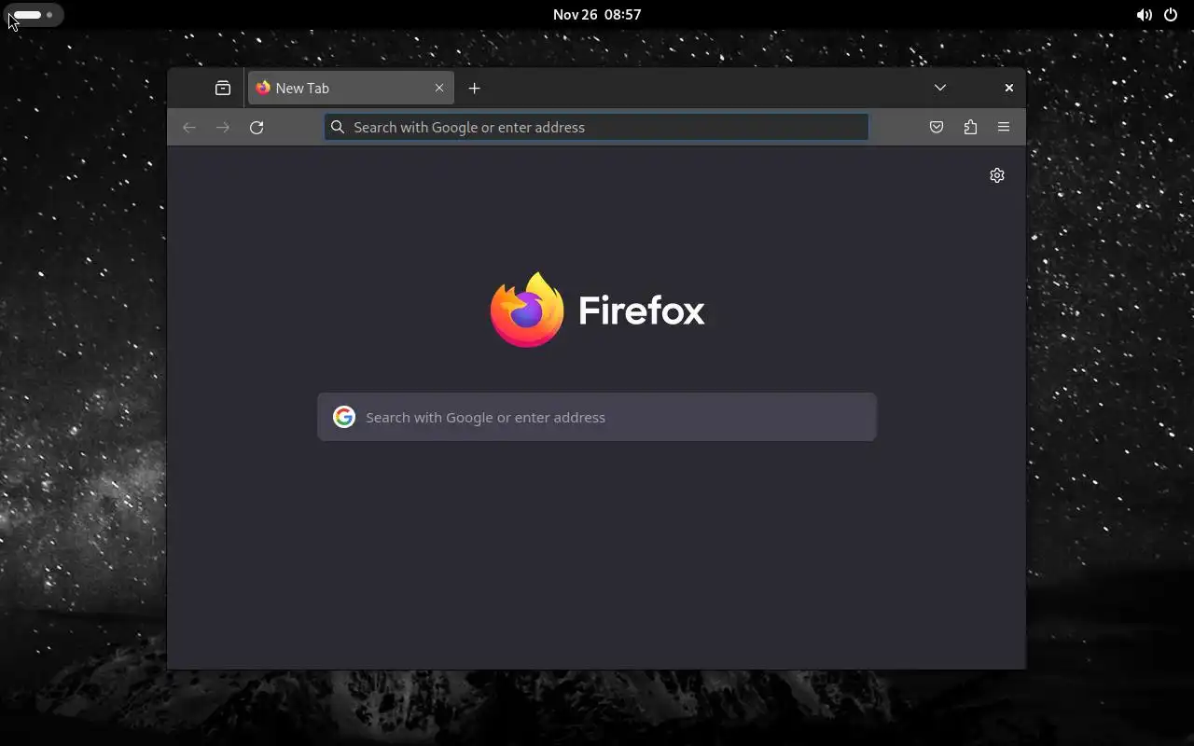1194x746 pixels.
Task: Open clock and calendar Nov 26 08:57
Action: (x=597, y=15)
